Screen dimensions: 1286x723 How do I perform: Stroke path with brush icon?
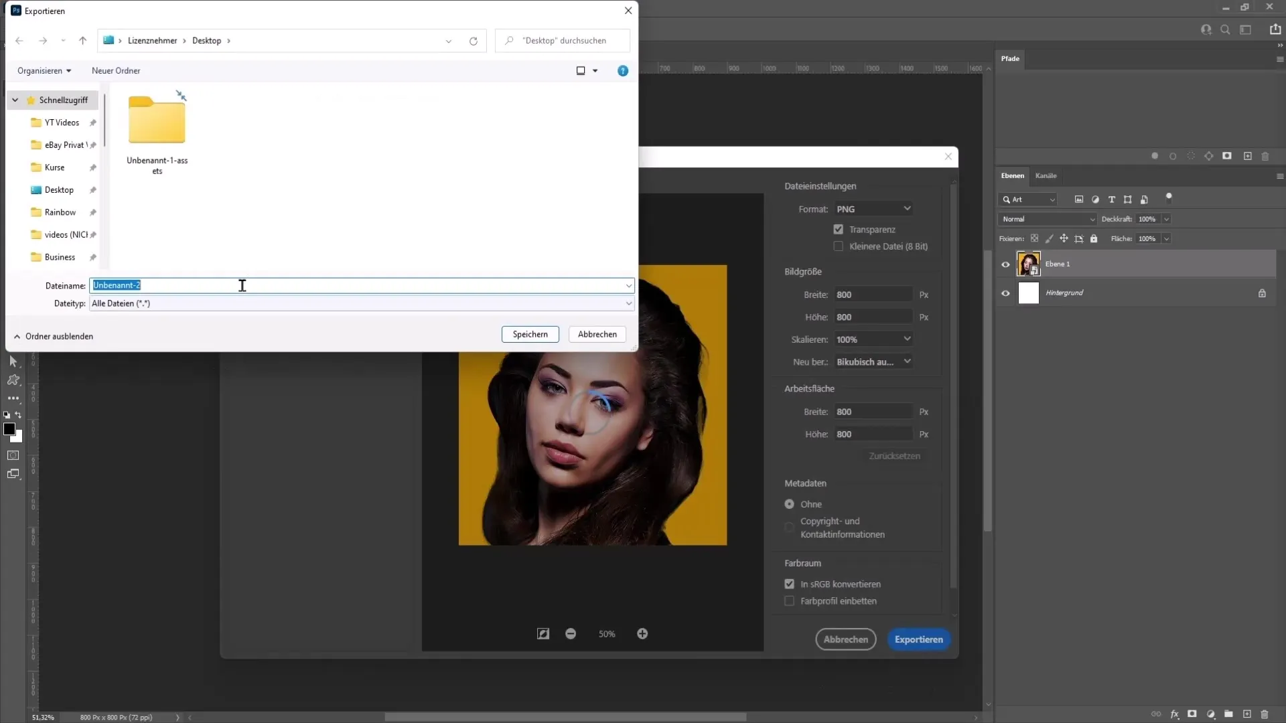[1173, 156]
